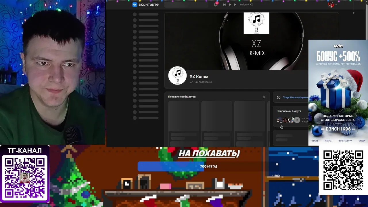Click the 700 (47 %) donation progress bar
Screen dimensions: 368x207
click(x=208, y=166)
